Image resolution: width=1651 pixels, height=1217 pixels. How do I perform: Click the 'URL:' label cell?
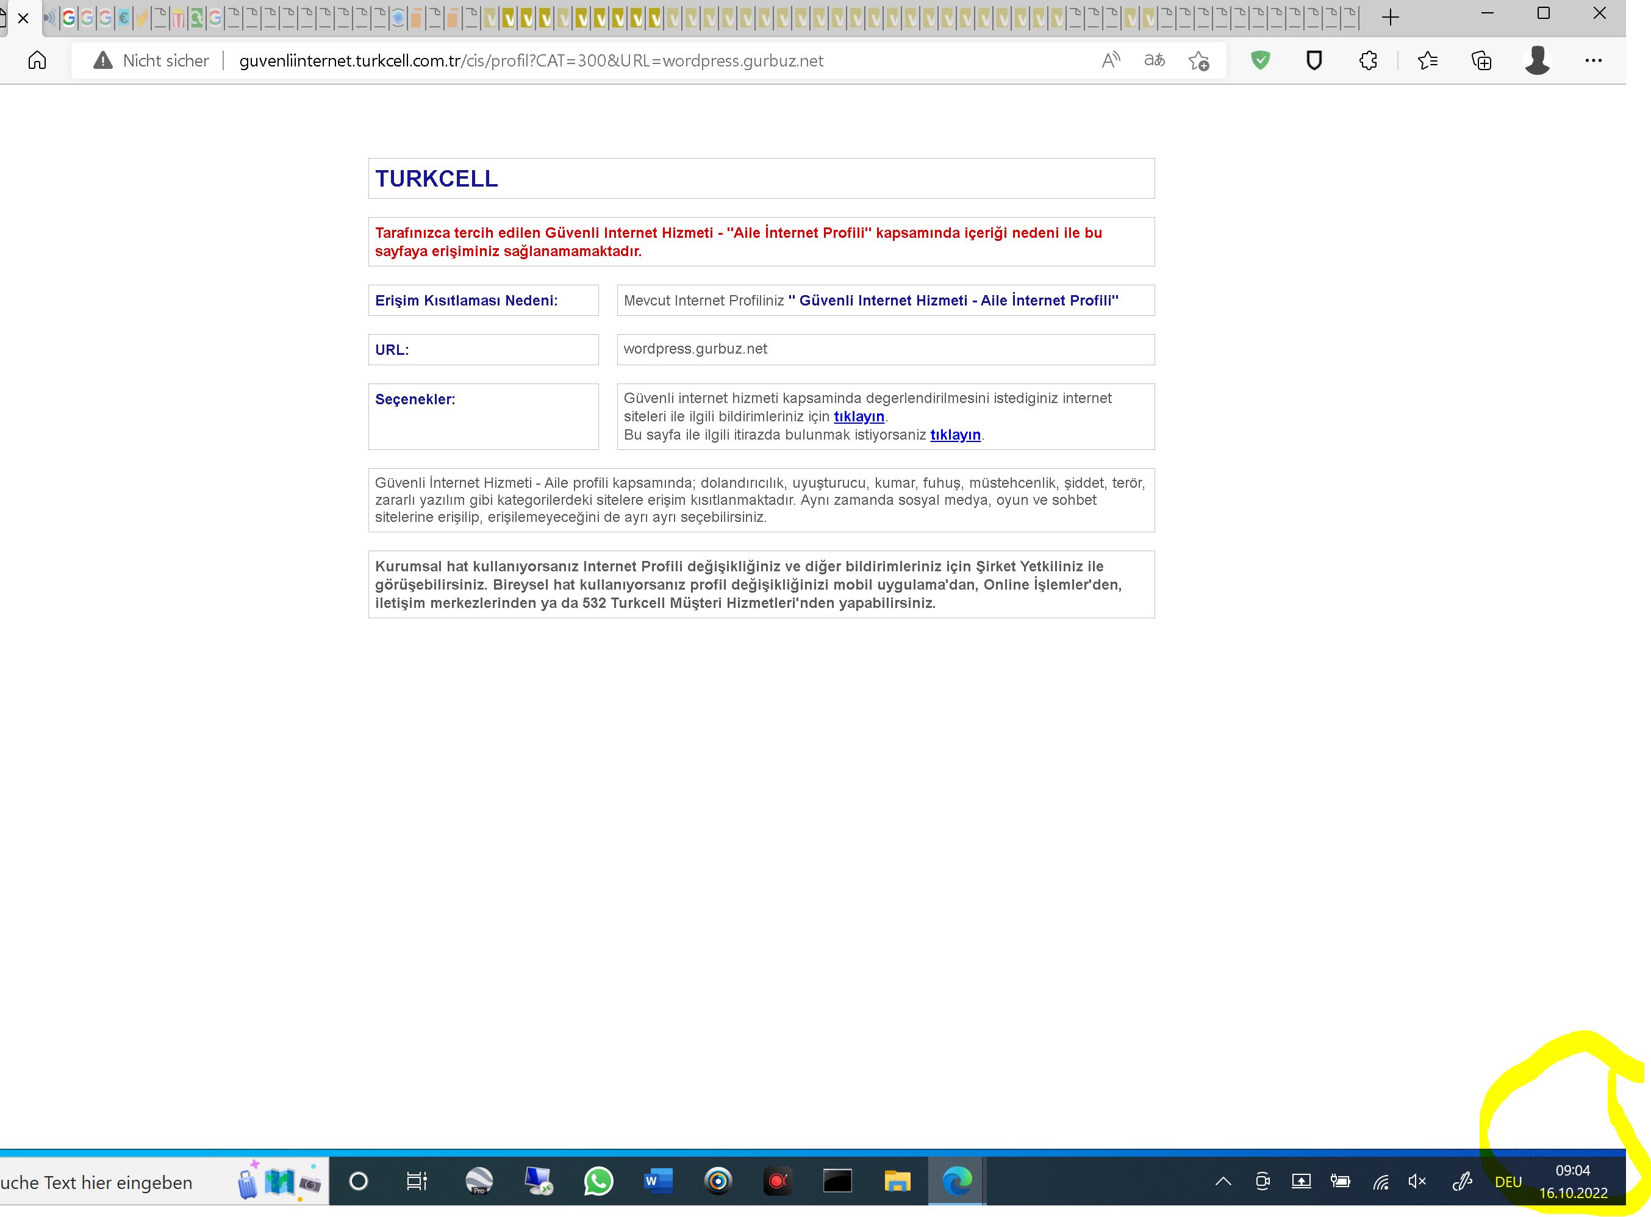coord(483,350)
